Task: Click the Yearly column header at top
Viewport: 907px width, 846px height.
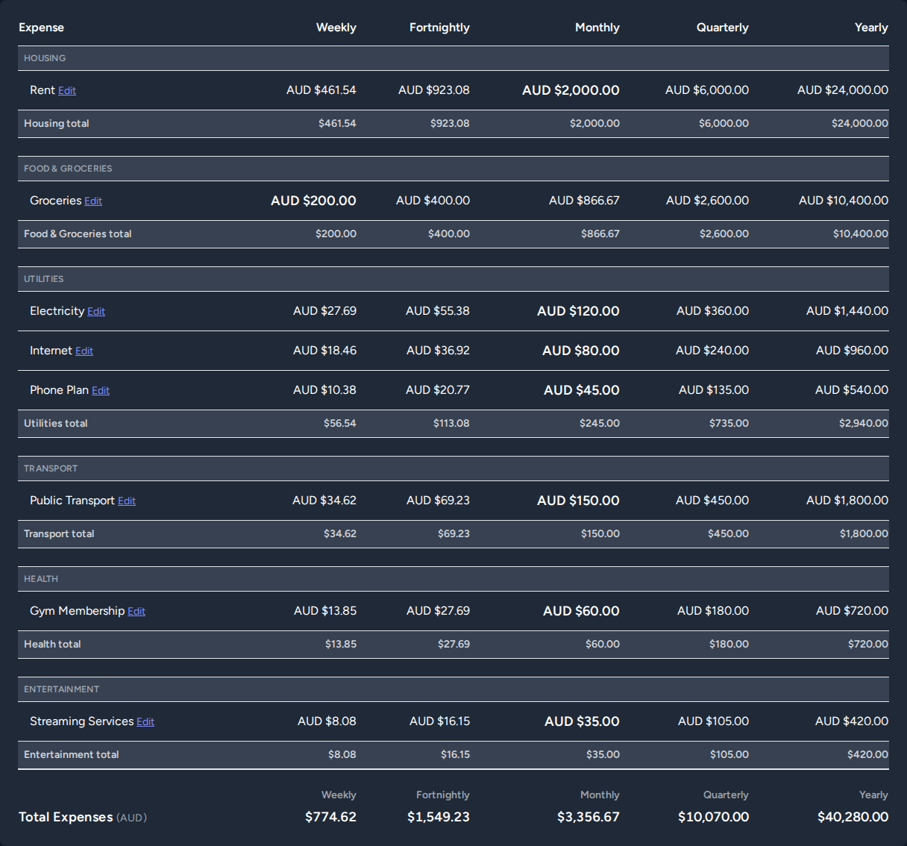Action: 871,28
